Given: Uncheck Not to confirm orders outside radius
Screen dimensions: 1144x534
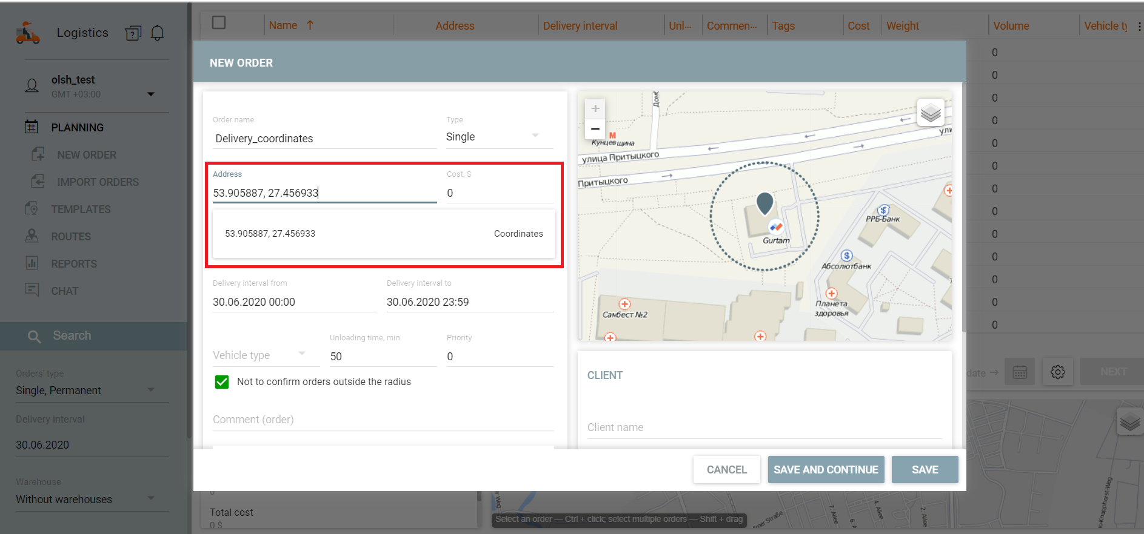Looking at the screenshot, I should [x=222, y=382].
